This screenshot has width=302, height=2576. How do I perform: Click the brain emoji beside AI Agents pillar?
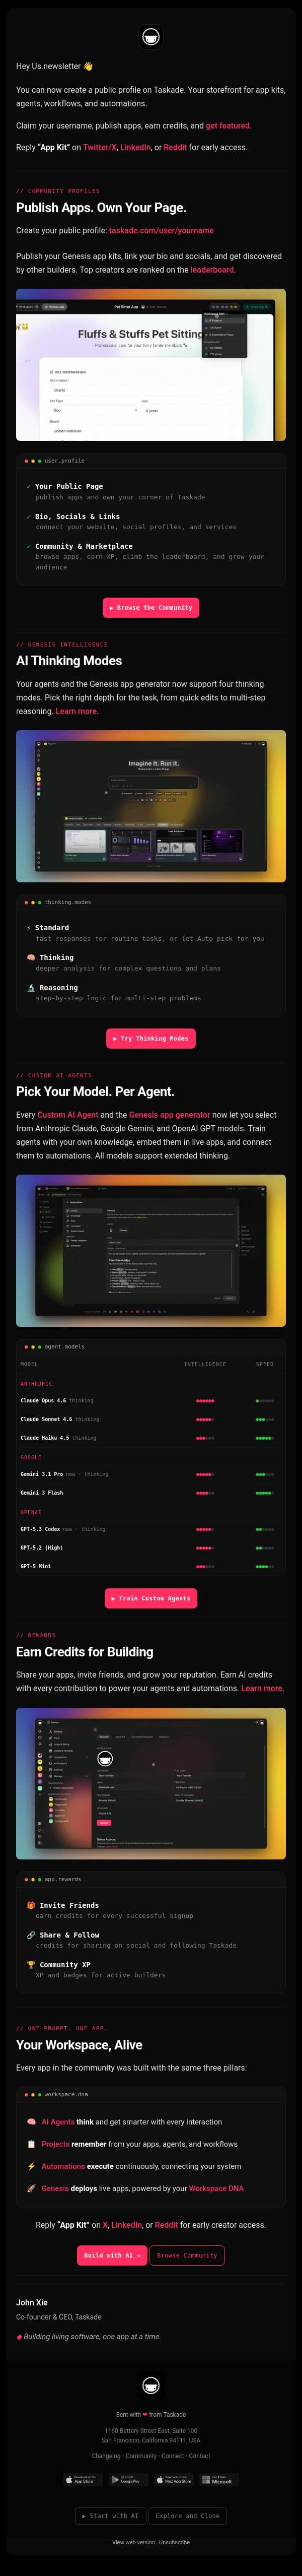click(x=31, y=2122)
